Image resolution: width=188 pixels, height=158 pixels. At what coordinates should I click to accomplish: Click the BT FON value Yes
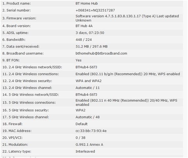coord(79,60)
